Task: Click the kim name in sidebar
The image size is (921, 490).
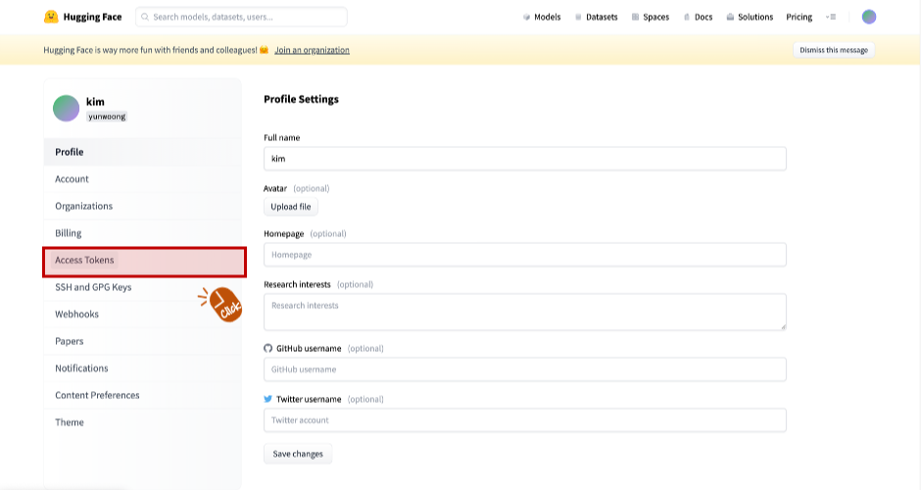Action: [95, 102]
